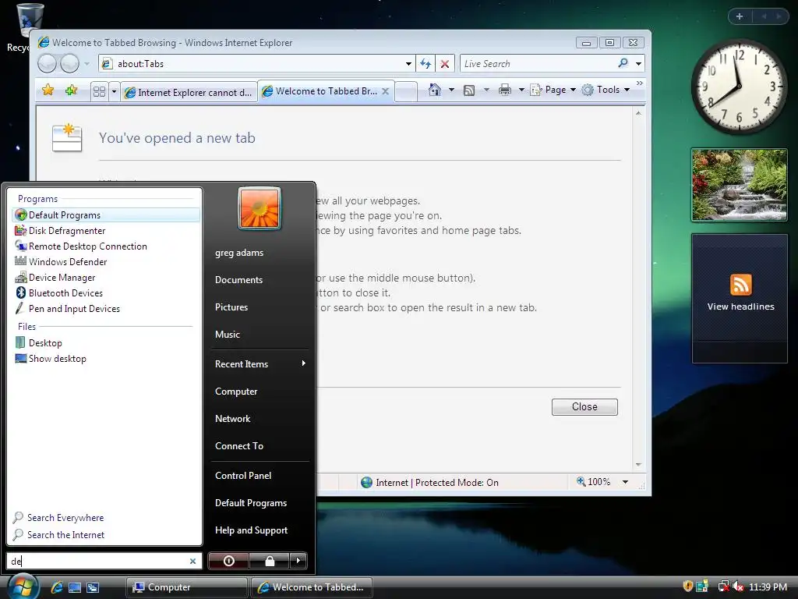
Task: Click the Live Search magnifier icon
Action: pyautogui.click(x=623, y=63)
